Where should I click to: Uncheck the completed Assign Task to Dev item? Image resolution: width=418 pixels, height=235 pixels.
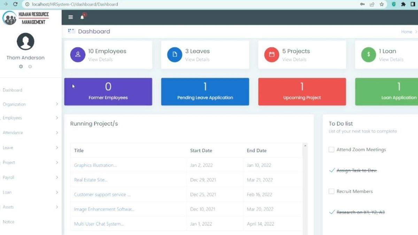click(332, 170)
